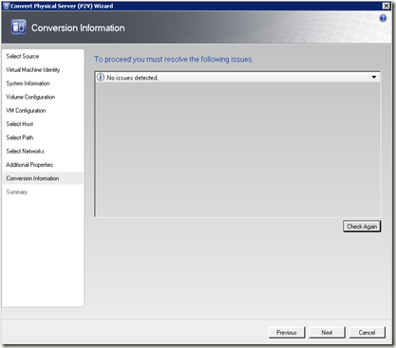Go to Select Path step
The image size is (396, 348).
20,137
